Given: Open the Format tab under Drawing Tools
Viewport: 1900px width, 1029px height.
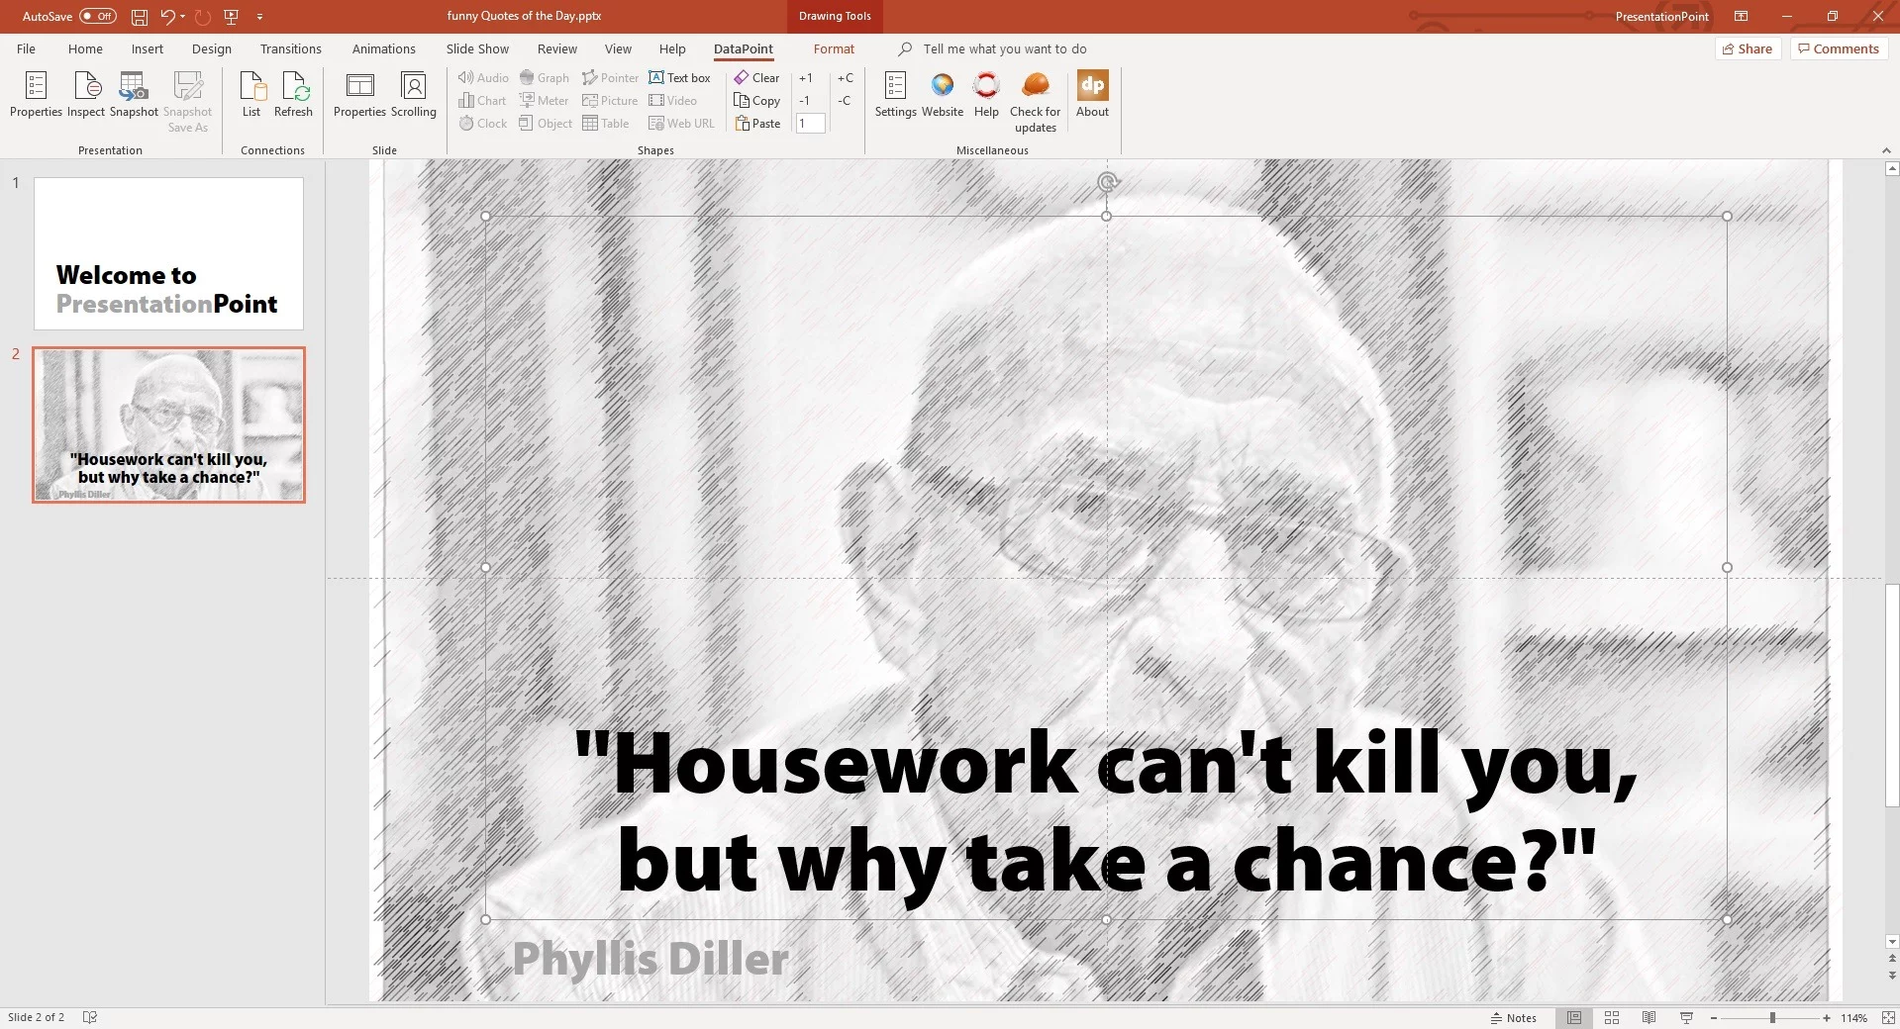Looking at the screenshot, I should (x=834, y=48).
